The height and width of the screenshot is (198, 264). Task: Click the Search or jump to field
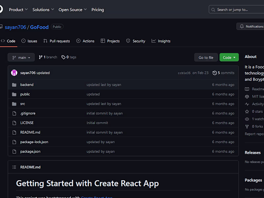[x=236, y=10]
